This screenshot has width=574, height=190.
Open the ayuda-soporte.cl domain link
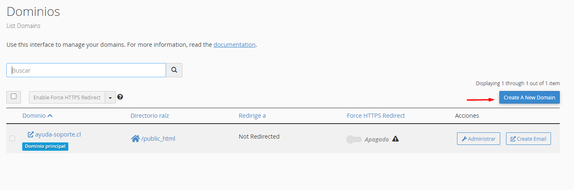point(58,134)
